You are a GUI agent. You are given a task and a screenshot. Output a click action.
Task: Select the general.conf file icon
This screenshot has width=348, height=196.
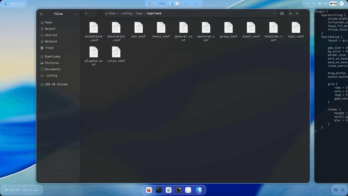[x=184, y=28]
